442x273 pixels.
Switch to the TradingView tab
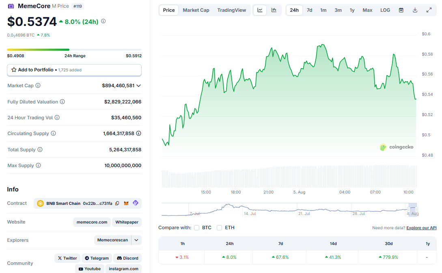[231, 10]
